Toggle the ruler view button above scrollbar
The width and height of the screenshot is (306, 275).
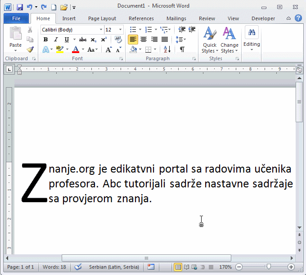[299, 70]
